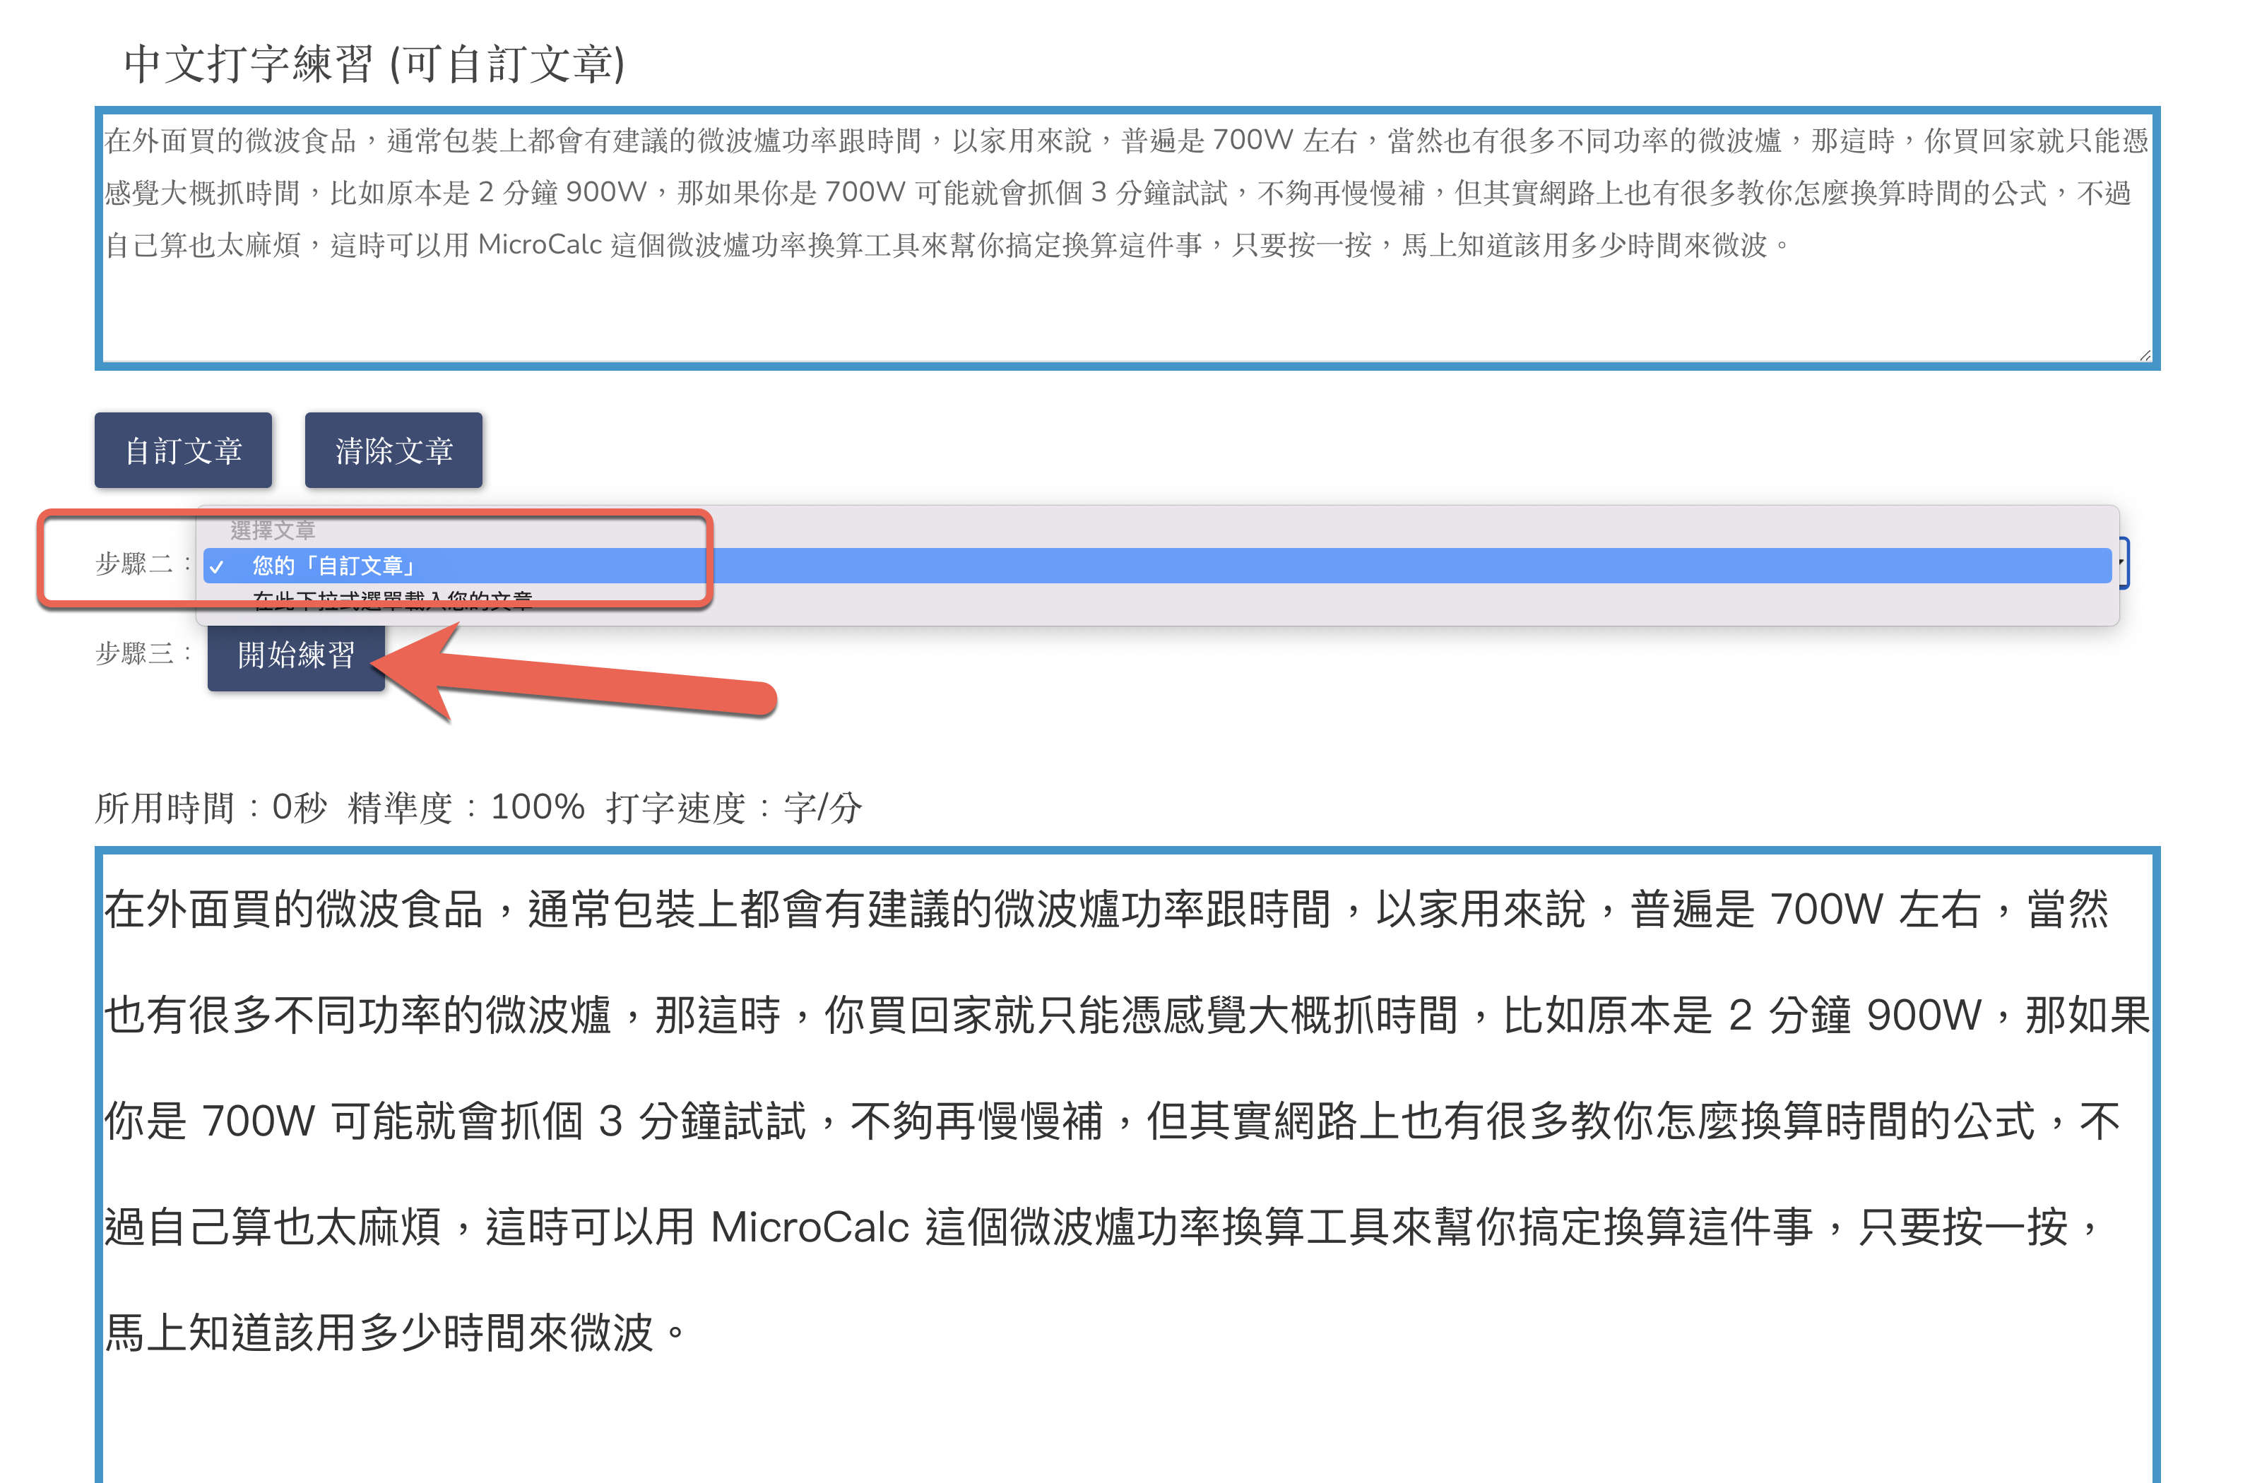
Task: Click the greyed 選擇文章 dropdown header
Action: [x=272, y=530]
